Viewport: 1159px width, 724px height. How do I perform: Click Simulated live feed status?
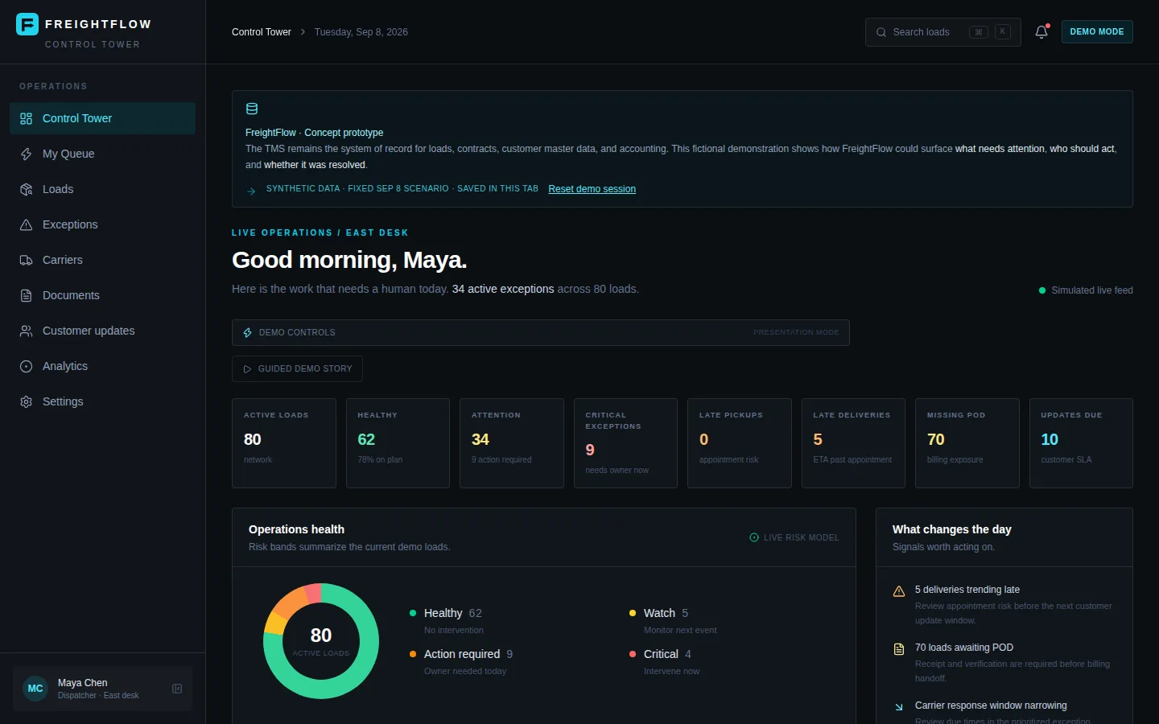point(1086,290)
